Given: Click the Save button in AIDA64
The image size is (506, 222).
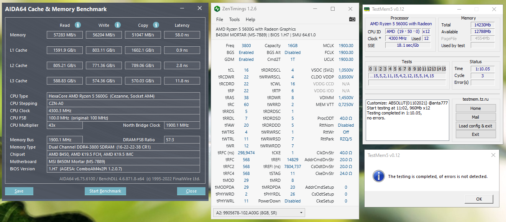Looking at the screenshot, I should (x=19, y=191).
